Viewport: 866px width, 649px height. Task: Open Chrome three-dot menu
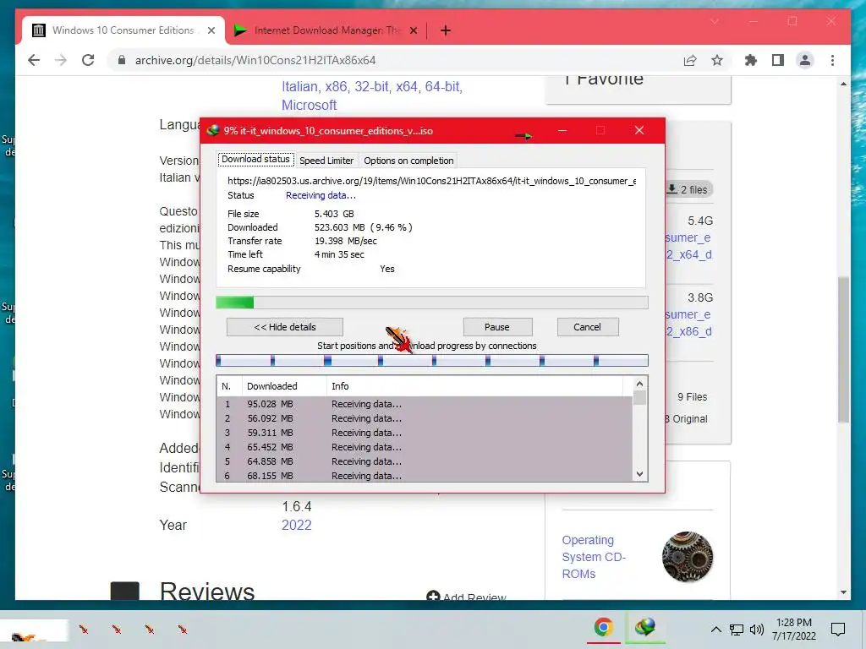point(832,60)
